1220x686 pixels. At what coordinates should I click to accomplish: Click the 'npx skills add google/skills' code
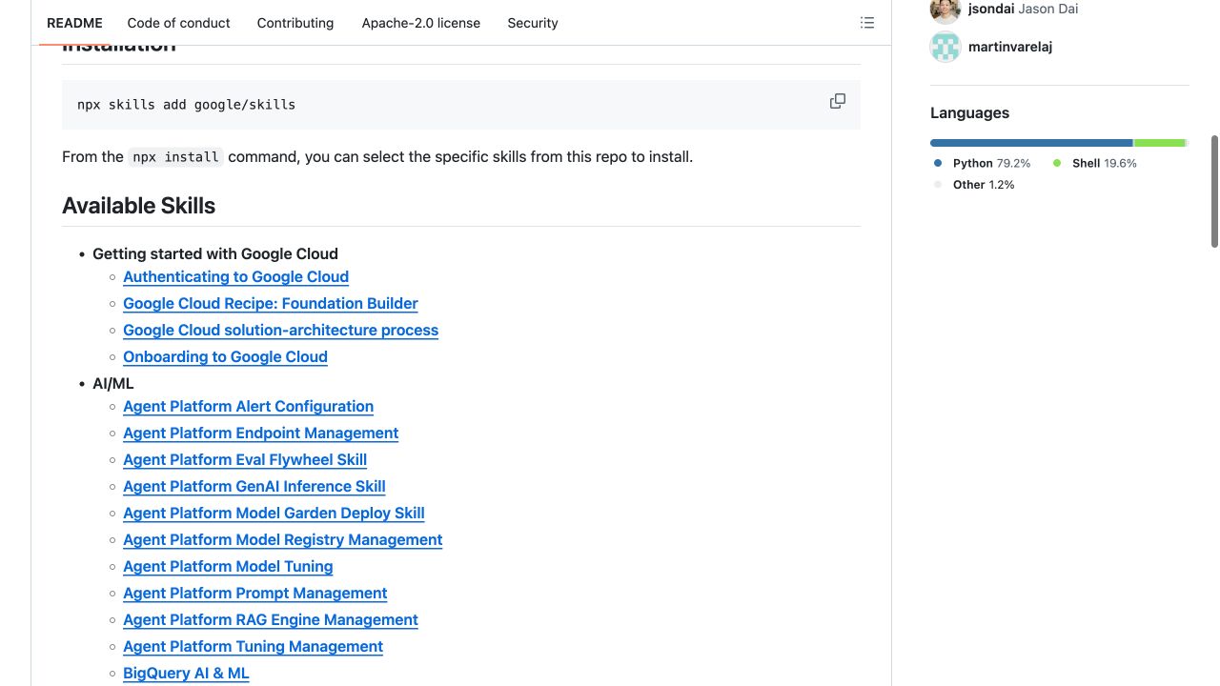point(187,105)
